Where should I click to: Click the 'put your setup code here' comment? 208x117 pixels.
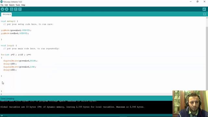pyautogui.click(x=28, y=24)
